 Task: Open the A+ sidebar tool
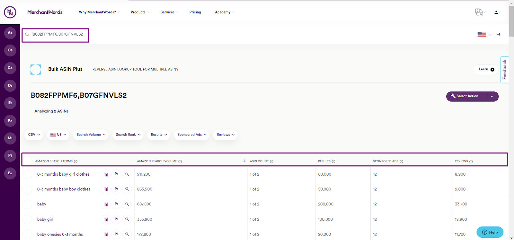click(10, 33)
